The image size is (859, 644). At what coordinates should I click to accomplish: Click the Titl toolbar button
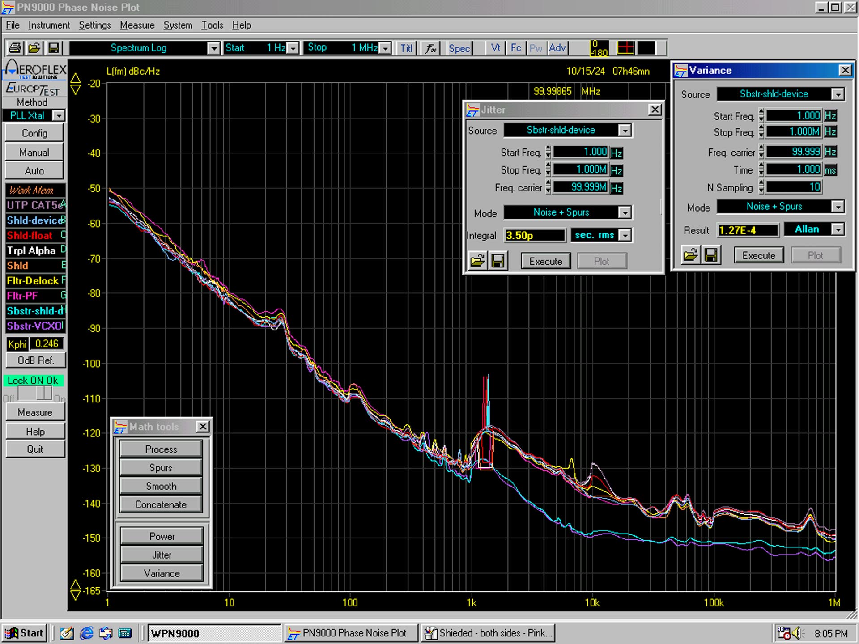tap(406, 48)
